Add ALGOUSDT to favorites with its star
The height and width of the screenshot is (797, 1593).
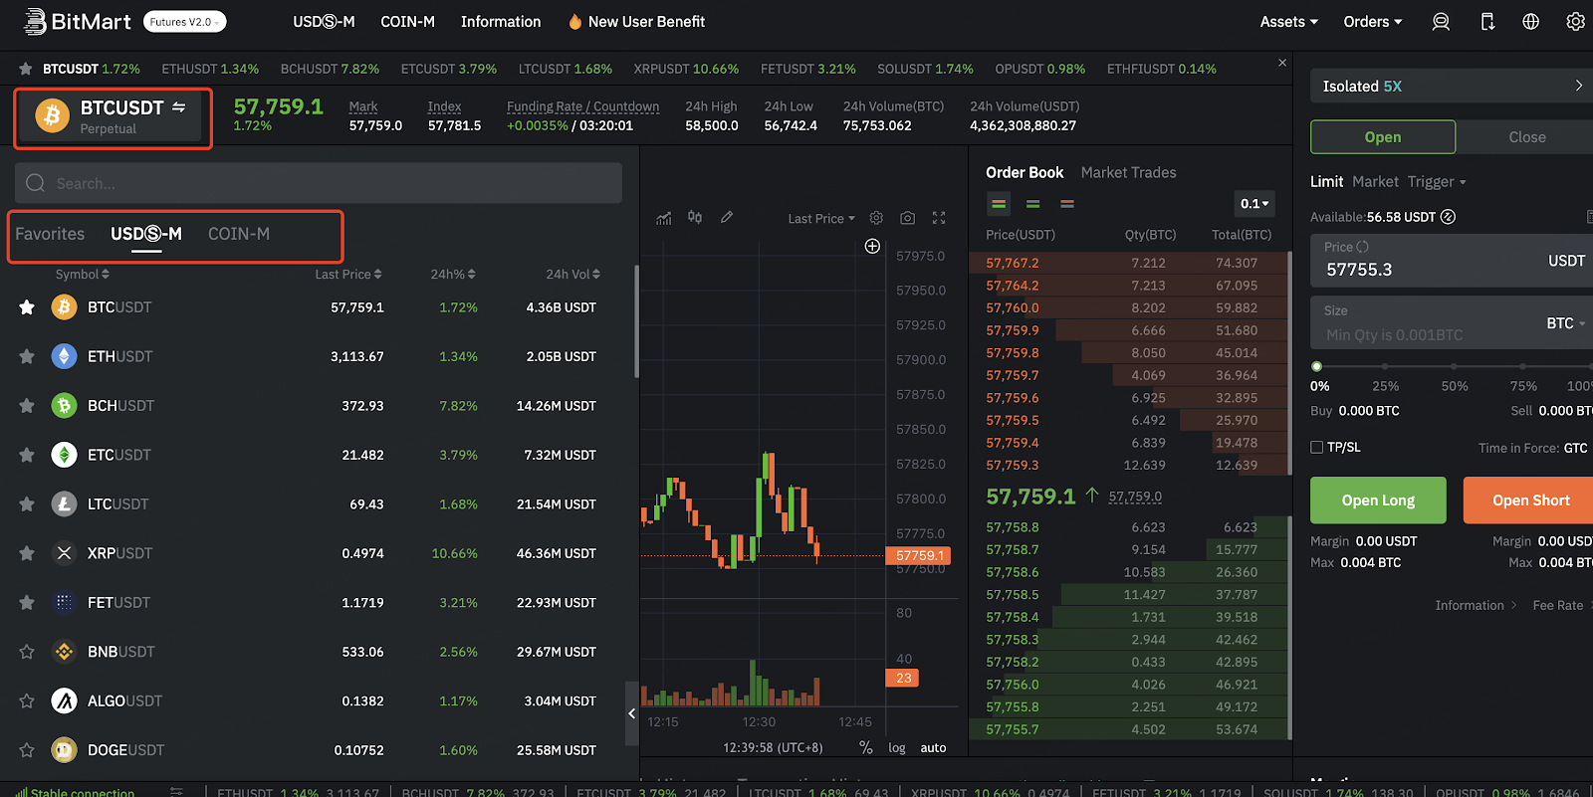(27, 700)
